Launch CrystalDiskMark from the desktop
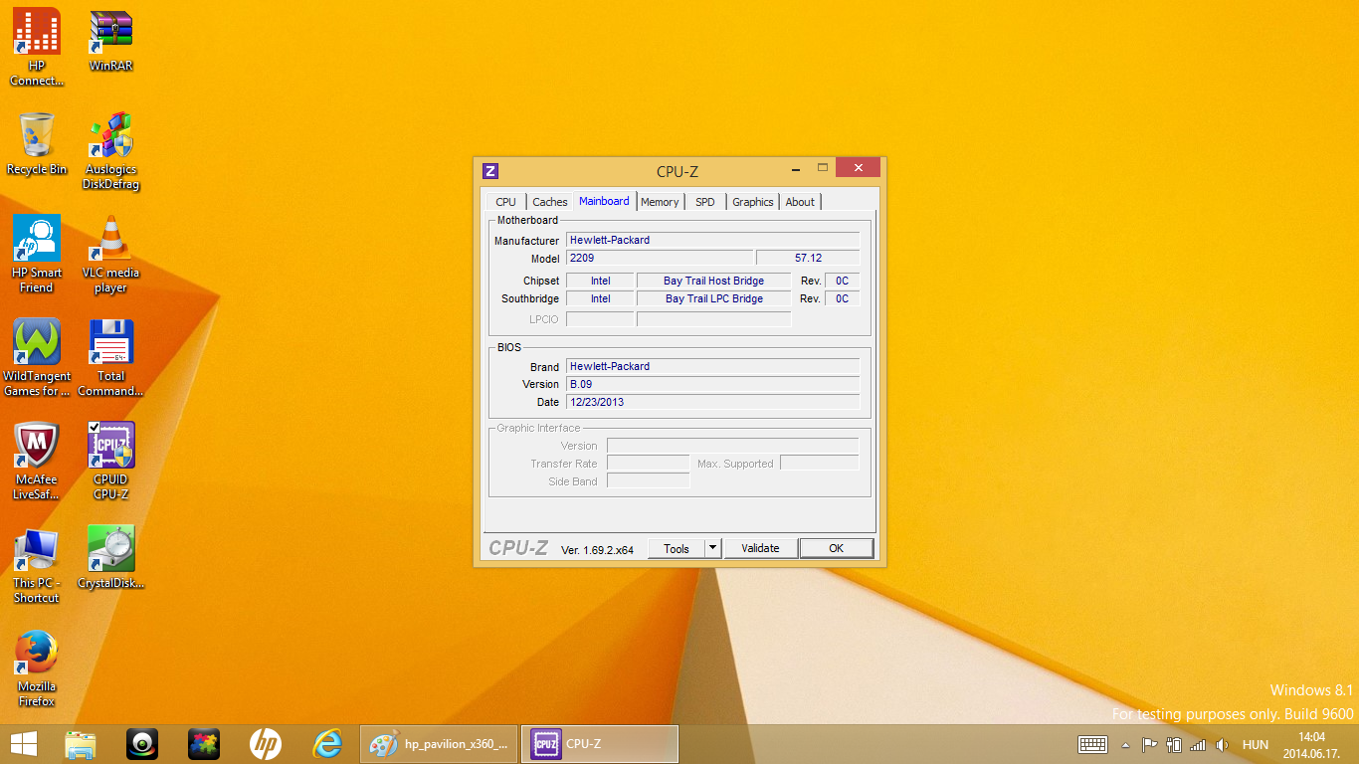 tap(110, 550)
